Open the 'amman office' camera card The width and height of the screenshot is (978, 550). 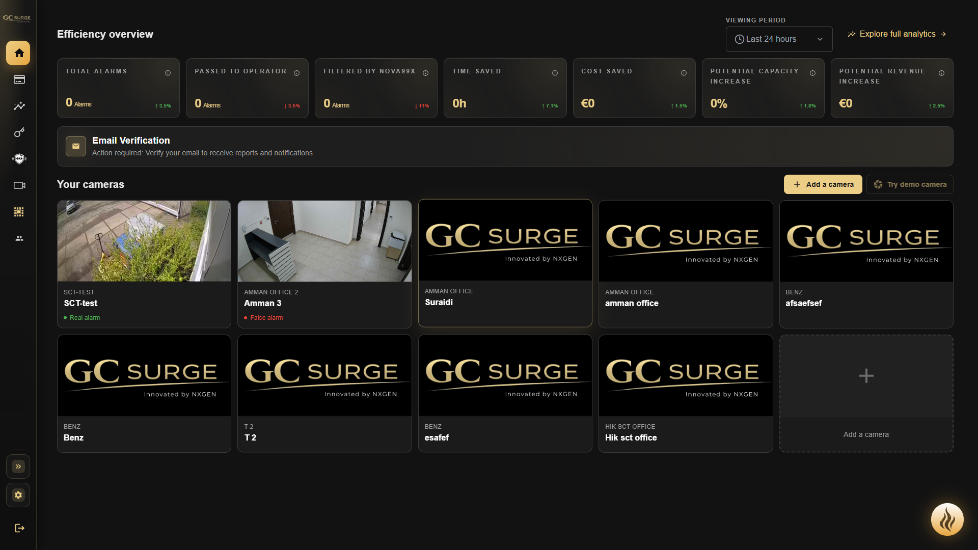point(686,264)
